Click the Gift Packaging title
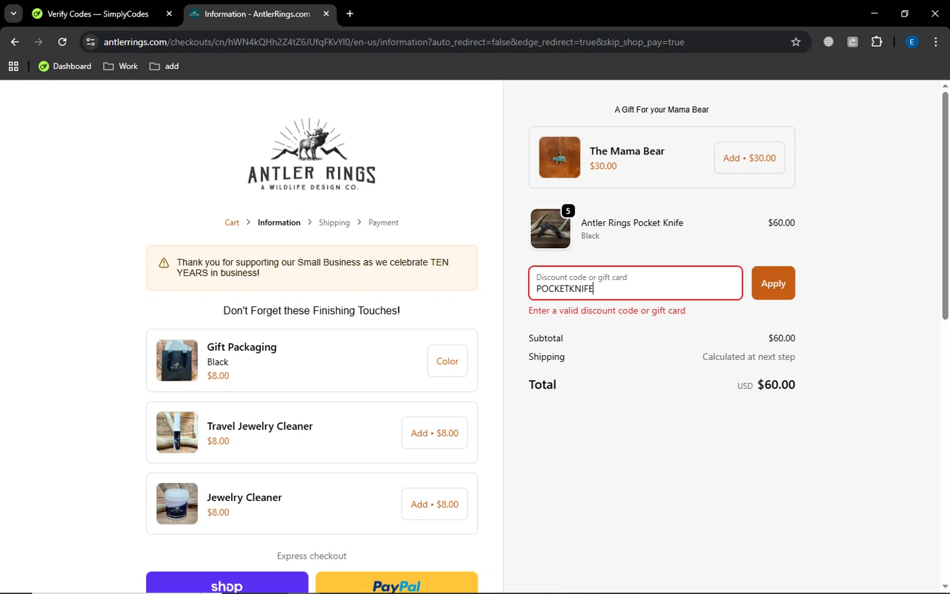The image size is (950, 594). 242,347
